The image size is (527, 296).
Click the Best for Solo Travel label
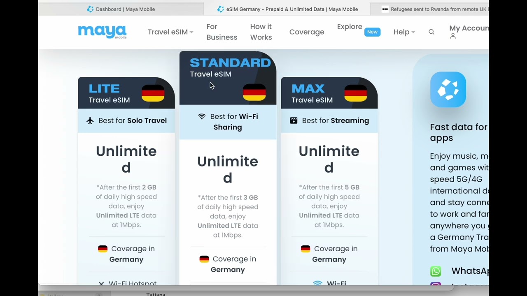[x=133, y=120]
